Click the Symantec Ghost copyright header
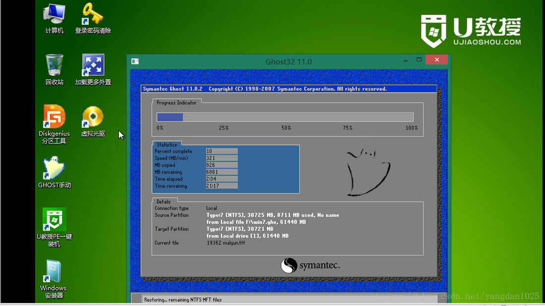The width and height of the screenshot is (545, 306). [x=265, y=89]
